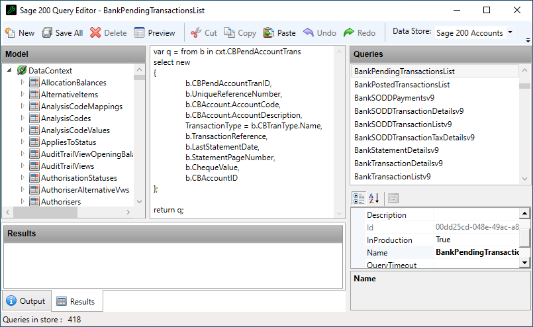Click the Save All toolbar icon
This screenshot has width=533, height=327.
47,32
